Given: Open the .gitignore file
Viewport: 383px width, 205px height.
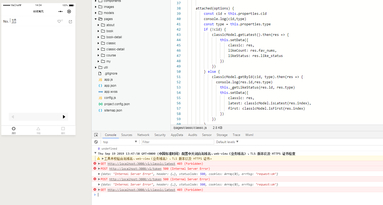Looking at the screenshot, I should click(x=111, y=74).
